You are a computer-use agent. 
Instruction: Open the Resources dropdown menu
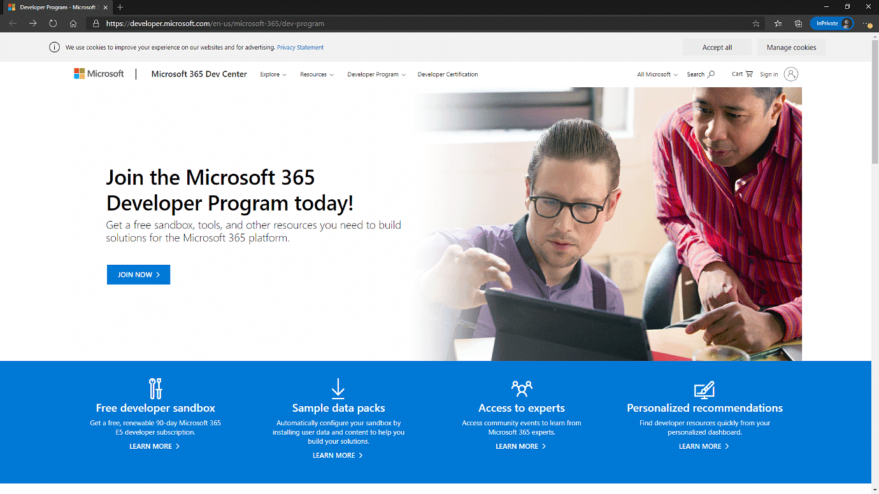[317, 74]
